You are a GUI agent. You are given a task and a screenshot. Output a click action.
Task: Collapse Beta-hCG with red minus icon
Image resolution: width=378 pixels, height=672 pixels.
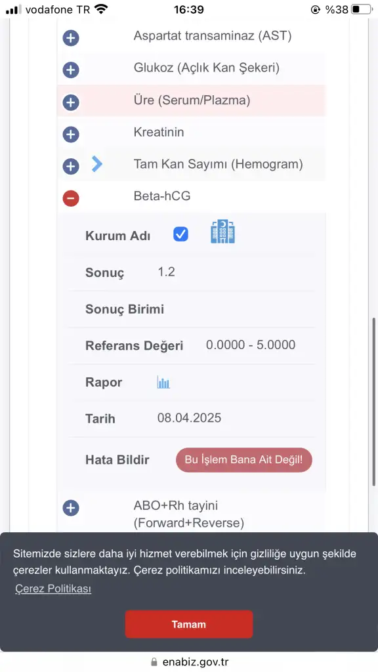71,198
